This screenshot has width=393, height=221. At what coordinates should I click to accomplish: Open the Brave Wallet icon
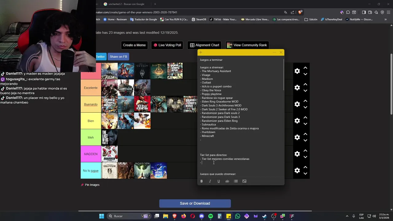pyautogui.click(x=370, y=12)
